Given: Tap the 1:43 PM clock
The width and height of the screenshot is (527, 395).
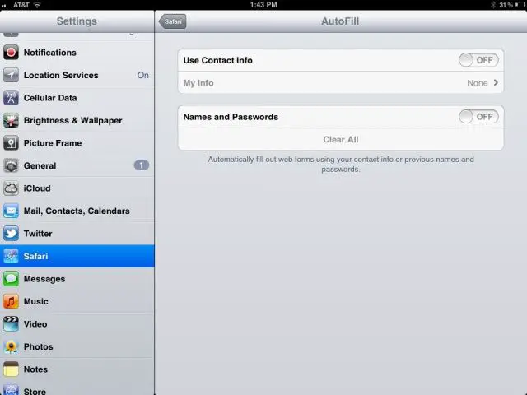Looking at the screenshot, I should [x=263, y=5].
